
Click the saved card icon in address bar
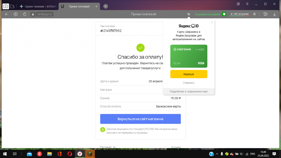coord(189,14)
